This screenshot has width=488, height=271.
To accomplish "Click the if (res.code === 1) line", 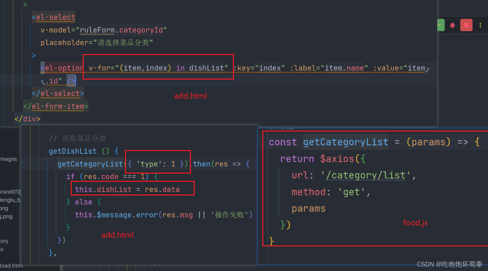I will point(112,177).
